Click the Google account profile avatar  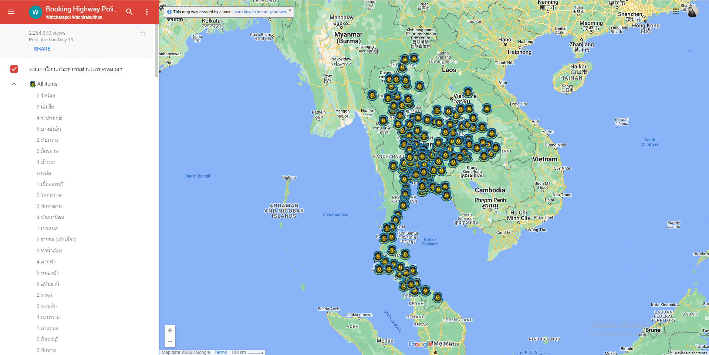pos(692,12)
